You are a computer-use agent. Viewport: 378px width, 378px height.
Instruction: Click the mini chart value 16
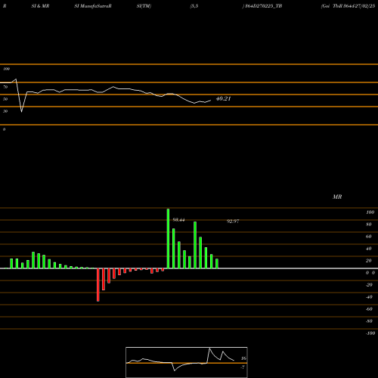point(243,358)
